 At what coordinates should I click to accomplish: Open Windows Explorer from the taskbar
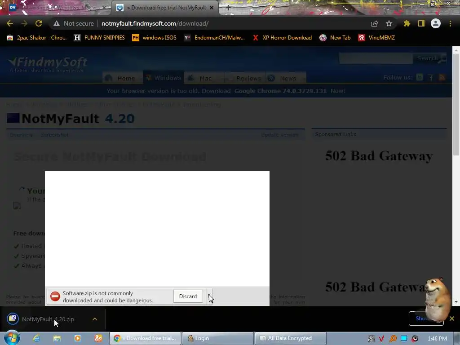click(57, 338)
